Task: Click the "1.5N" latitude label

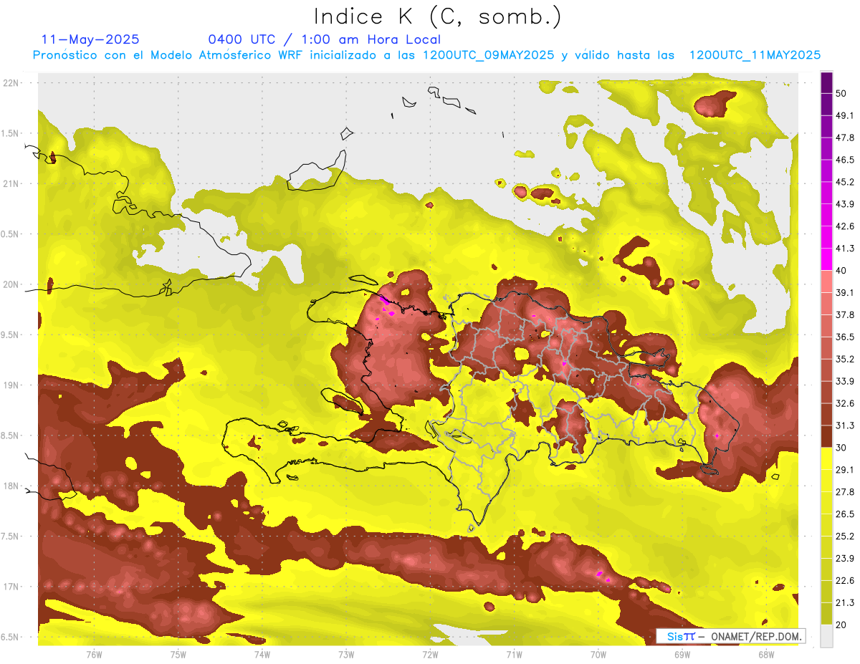Action: click(11, 133)
